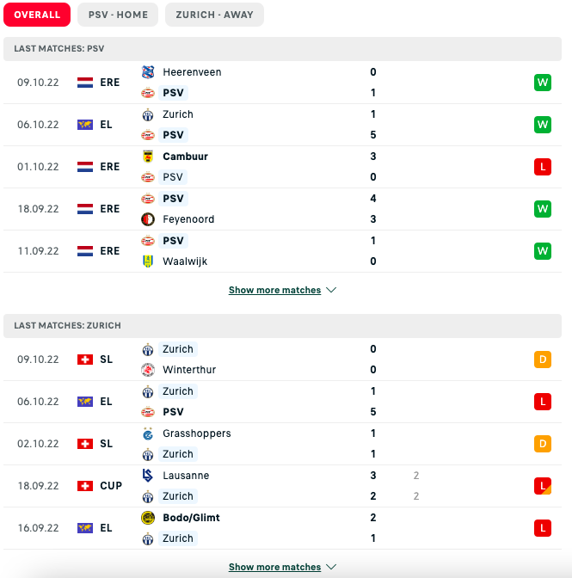Viewport: 572px width, 578px height.
Task: Click the chevron next to Zurich's Show more matches
Action: coord(331,568)
